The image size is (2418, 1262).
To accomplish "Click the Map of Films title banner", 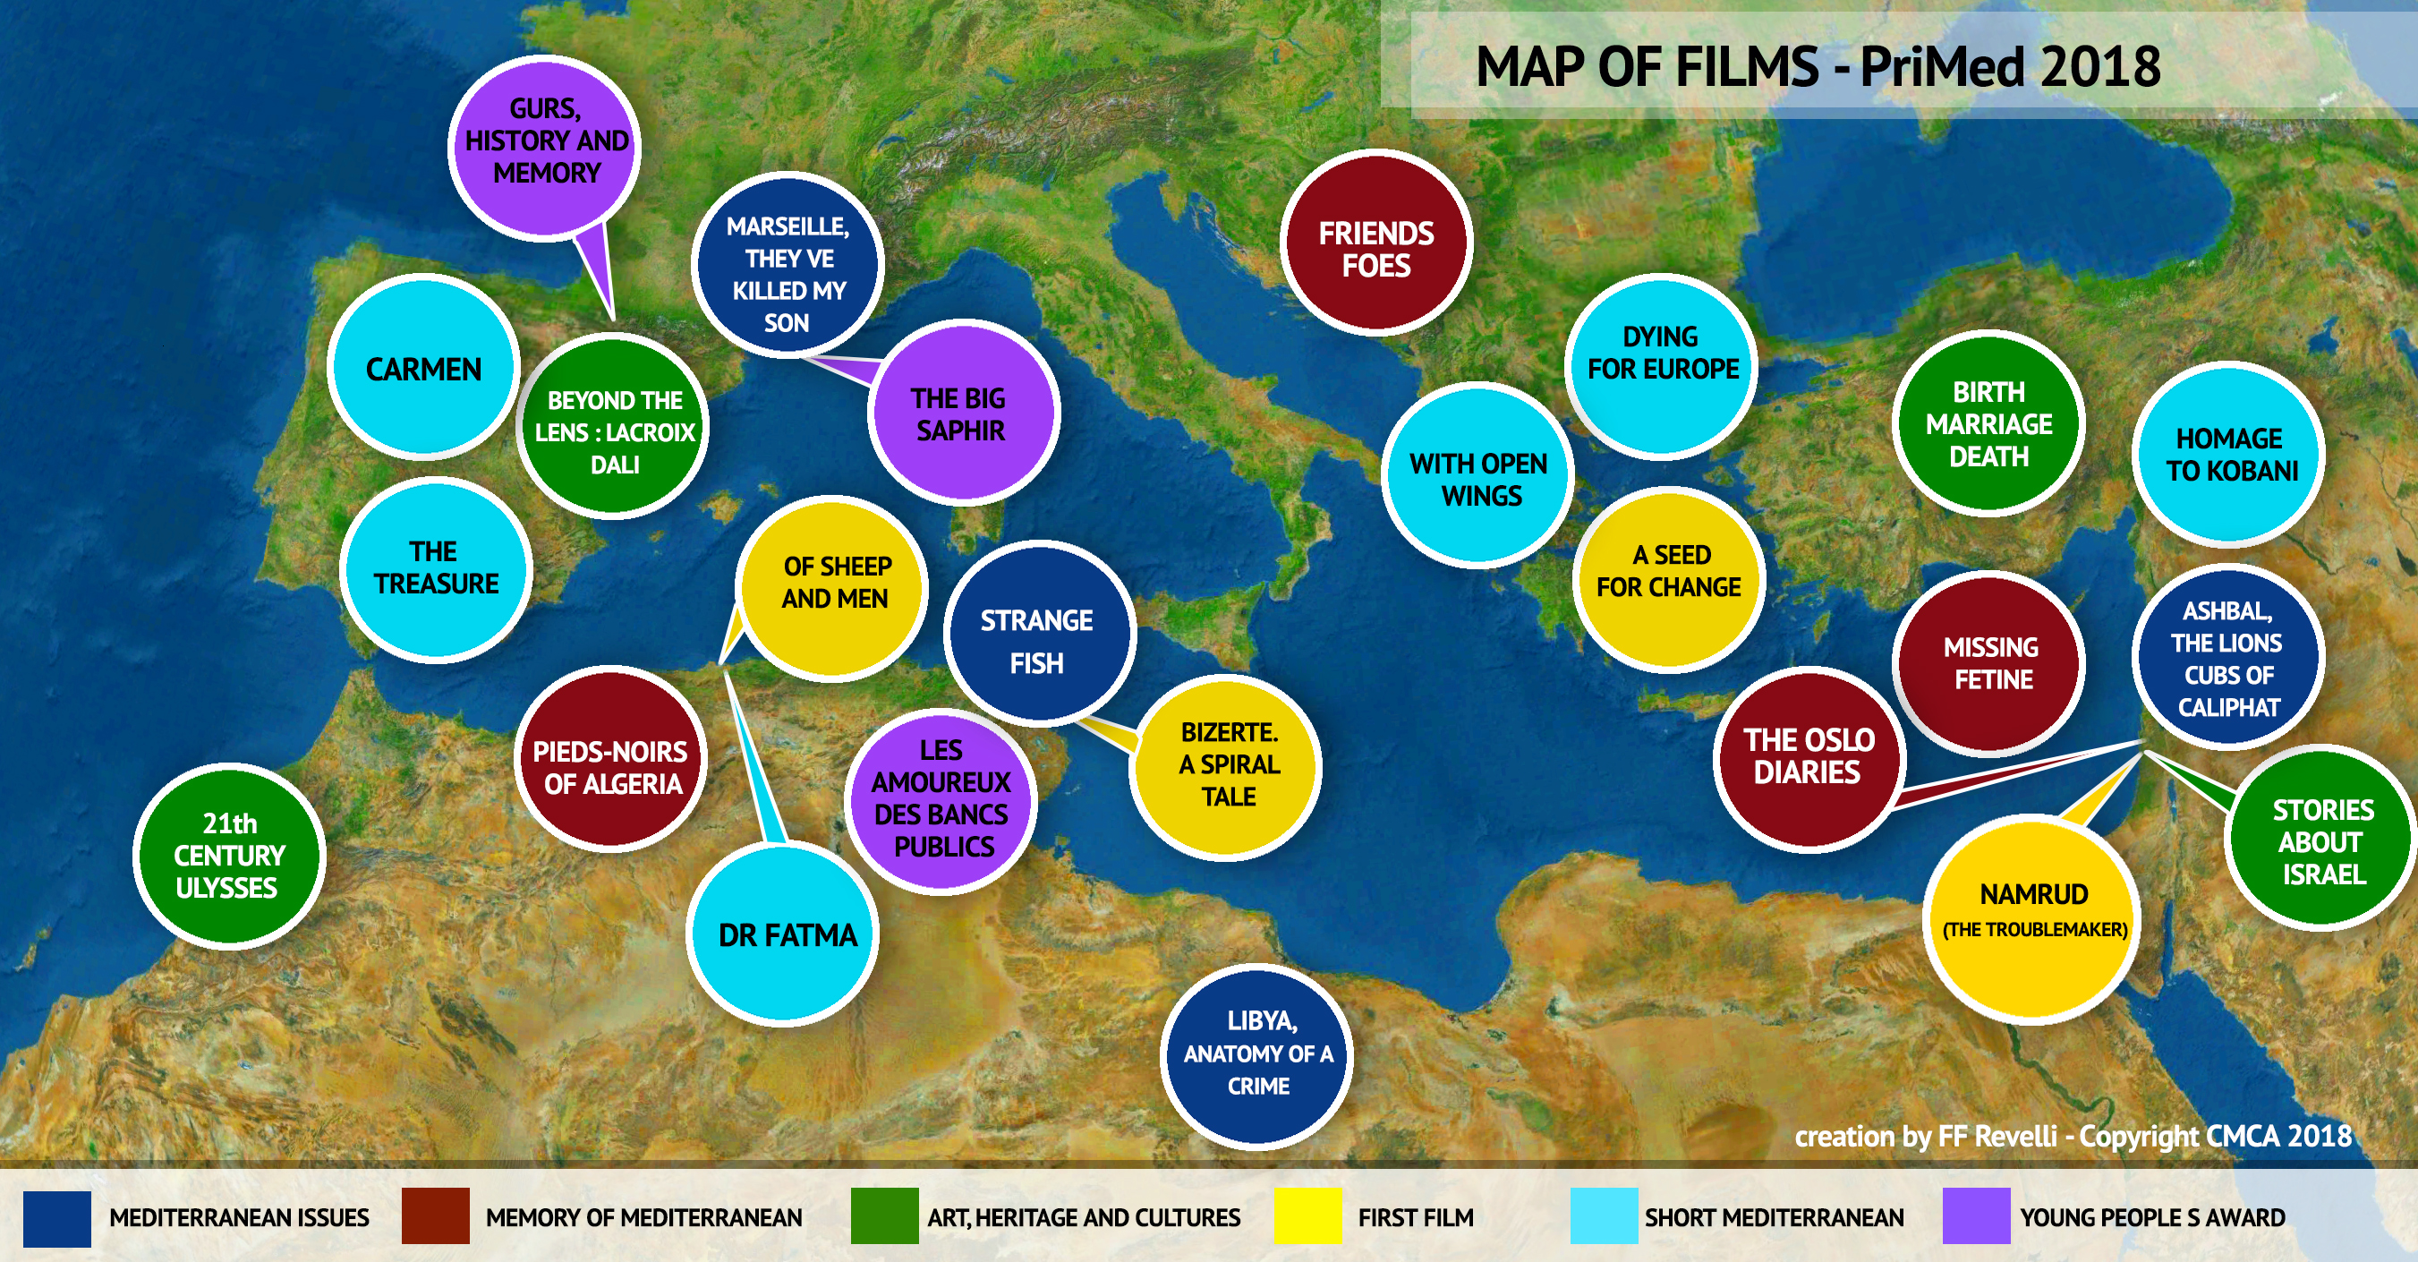I will 1818,66.
